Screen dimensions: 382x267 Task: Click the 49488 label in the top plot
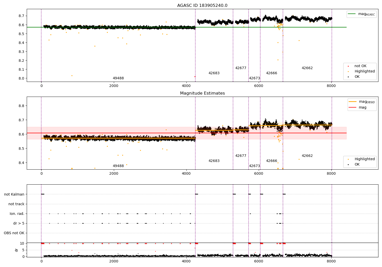click(x=118, y=78)
